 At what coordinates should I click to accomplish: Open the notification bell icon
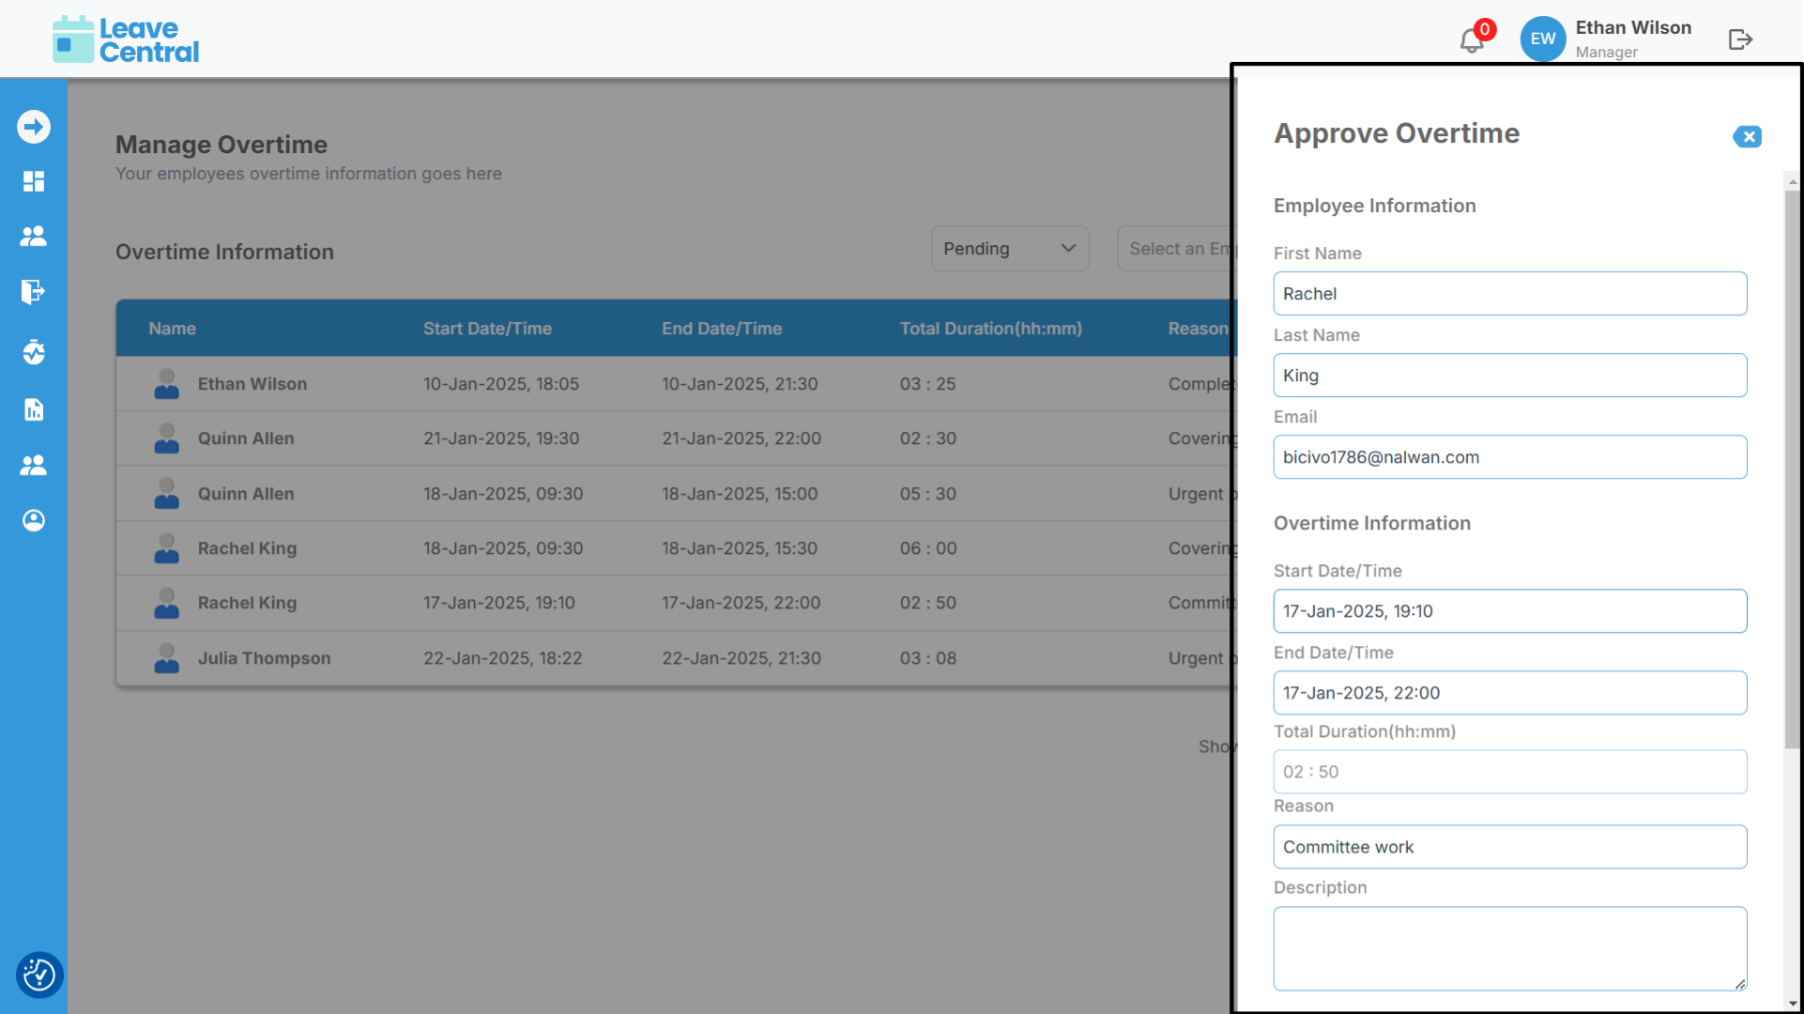1472,40
